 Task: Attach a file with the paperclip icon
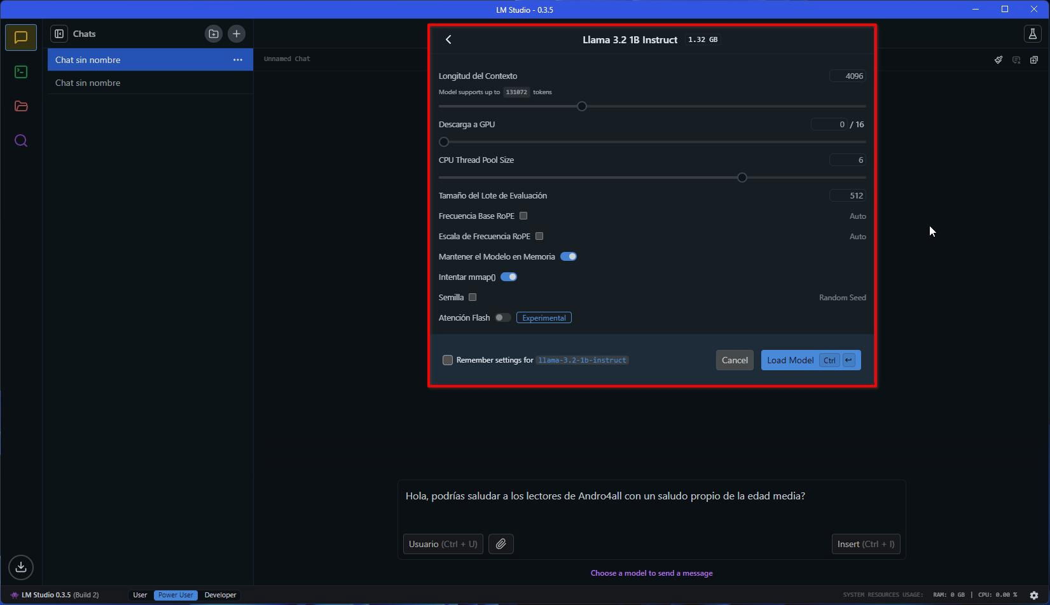tap(501, 544)
